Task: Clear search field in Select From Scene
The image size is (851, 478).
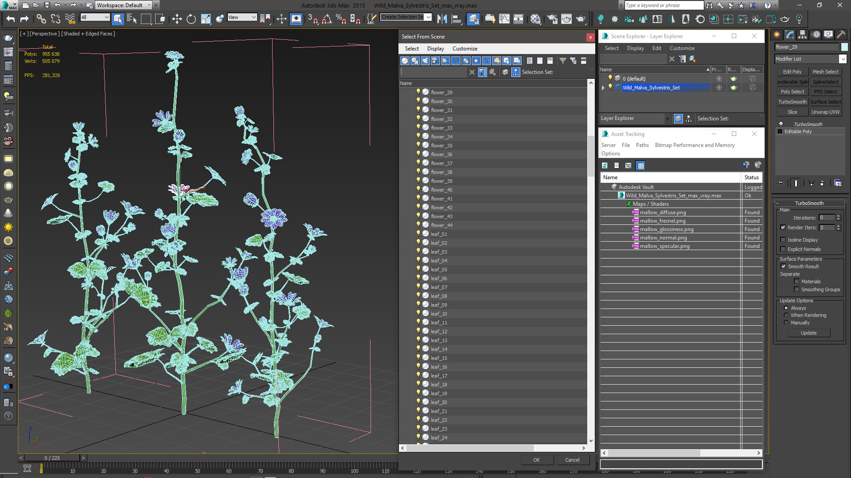Action: point(472,72)
